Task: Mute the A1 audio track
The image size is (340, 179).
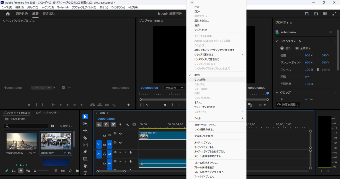Action: coord(120,152)
